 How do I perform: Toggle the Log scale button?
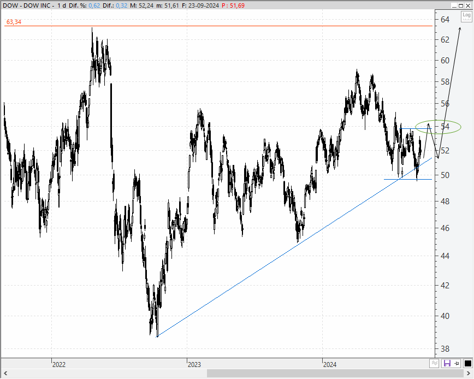[x=466, y=16]
